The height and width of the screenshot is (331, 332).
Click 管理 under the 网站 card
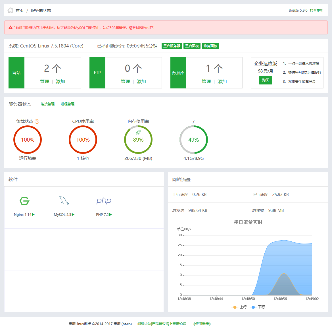[x=45, y=82]
